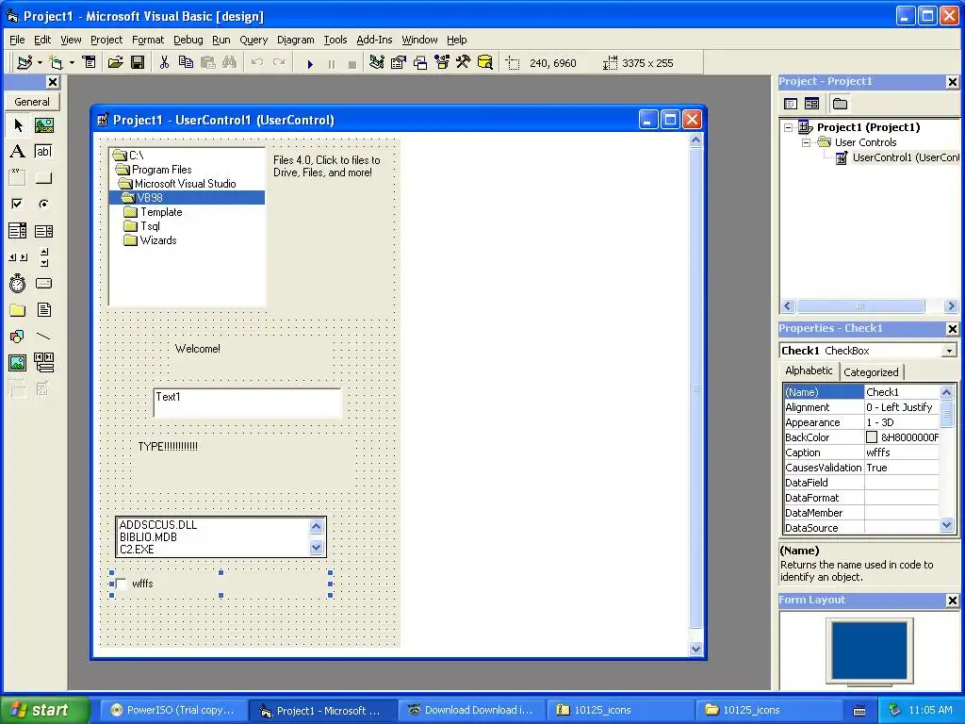Click the Properties list down scroll arrow
Viewport: 965px width, 724px height.
click(x=947, y=525)
